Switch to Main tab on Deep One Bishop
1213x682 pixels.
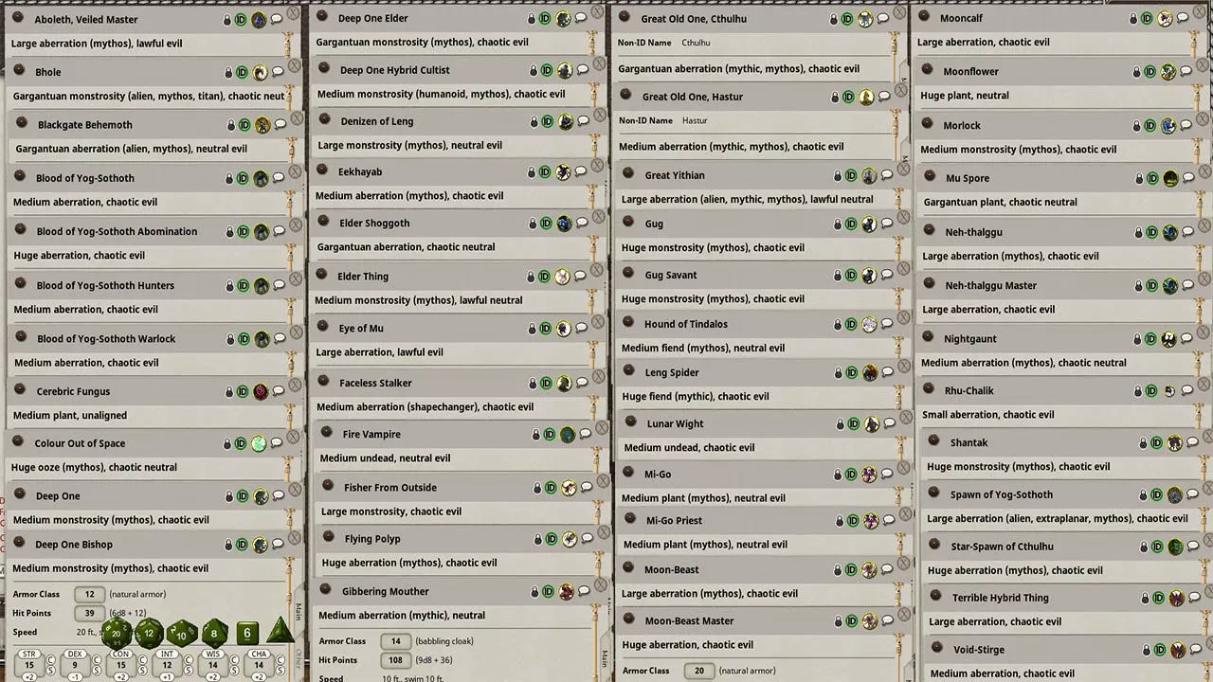299,612
